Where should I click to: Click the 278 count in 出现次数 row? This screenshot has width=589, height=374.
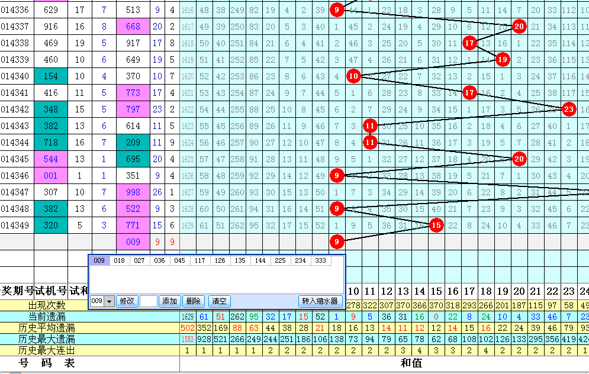(353, 305)
